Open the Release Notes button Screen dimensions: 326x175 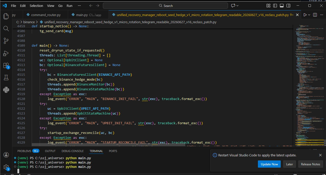pyautogui.click(x=310, y=164)
